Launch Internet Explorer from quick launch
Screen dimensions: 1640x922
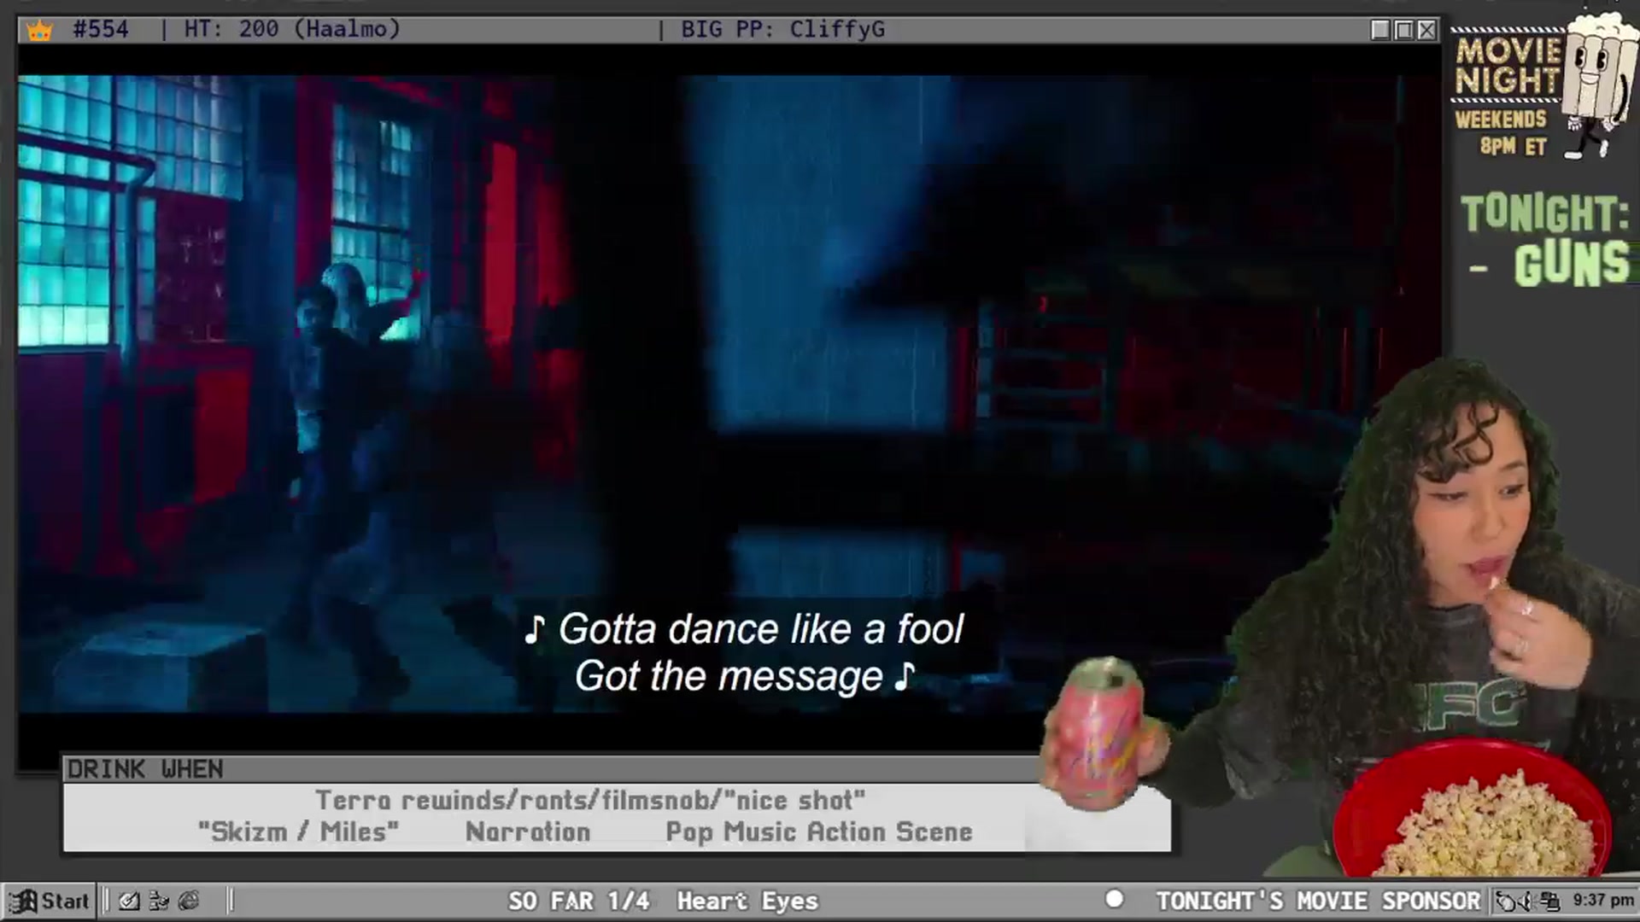(189, 901)
